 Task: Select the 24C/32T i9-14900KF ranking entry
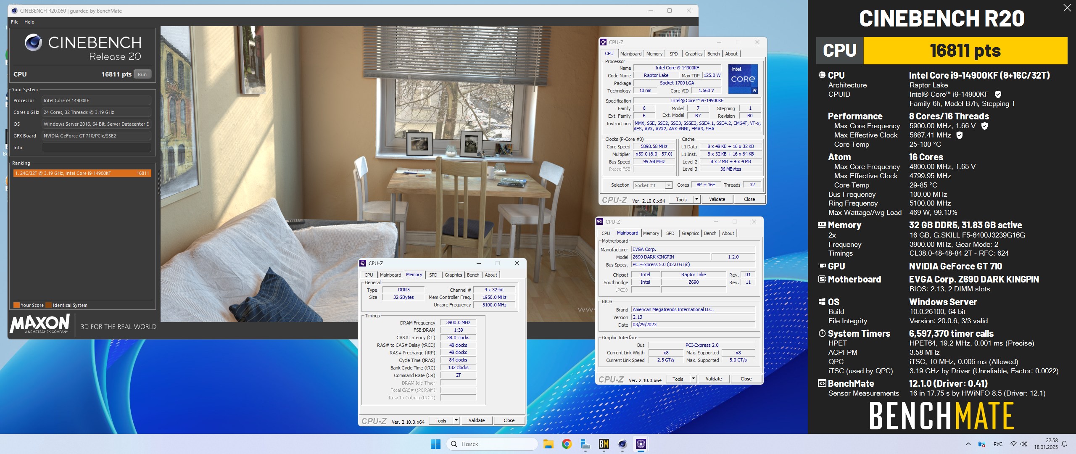[x=82, y=173]
